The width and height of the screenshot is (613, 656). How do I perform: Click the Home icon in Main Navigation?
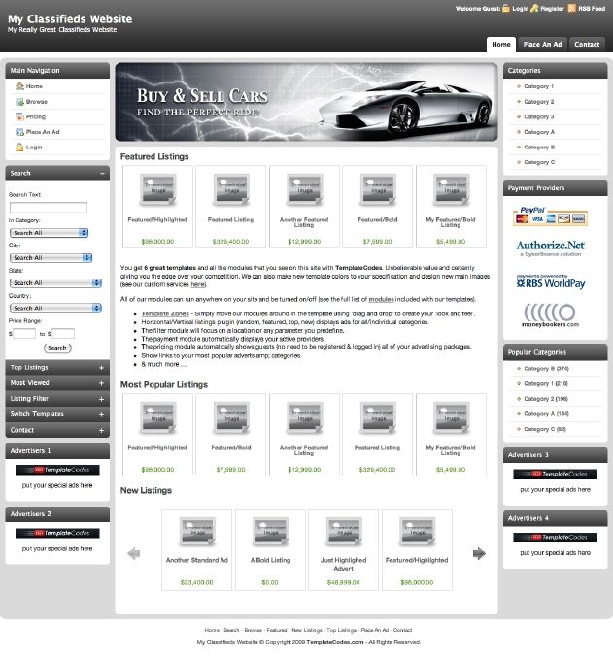pyautogui.click(x=18, y=86)
